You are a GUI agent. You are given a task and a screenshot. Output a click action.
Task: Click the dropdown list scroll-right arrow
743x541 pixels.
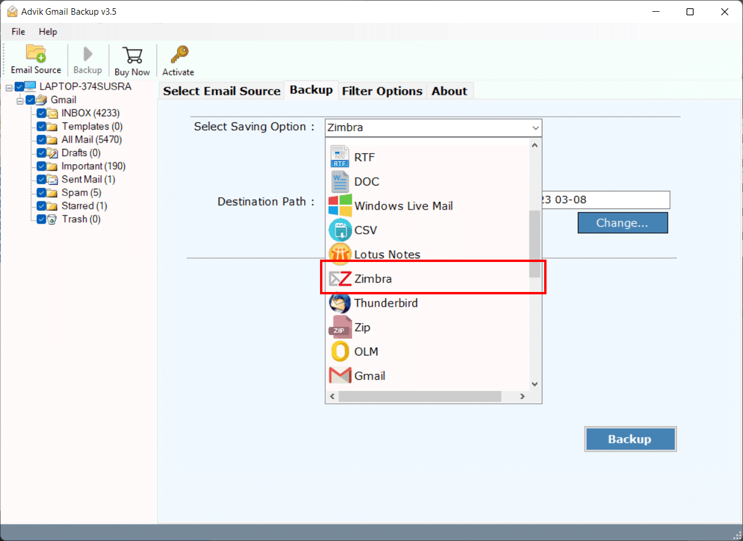pyautogui.click(x=522, y=397)
